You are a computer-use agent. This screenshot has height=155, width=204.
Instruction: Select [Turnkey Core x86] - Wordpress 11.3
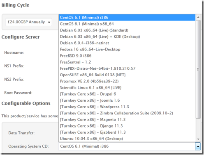point(127,107)
